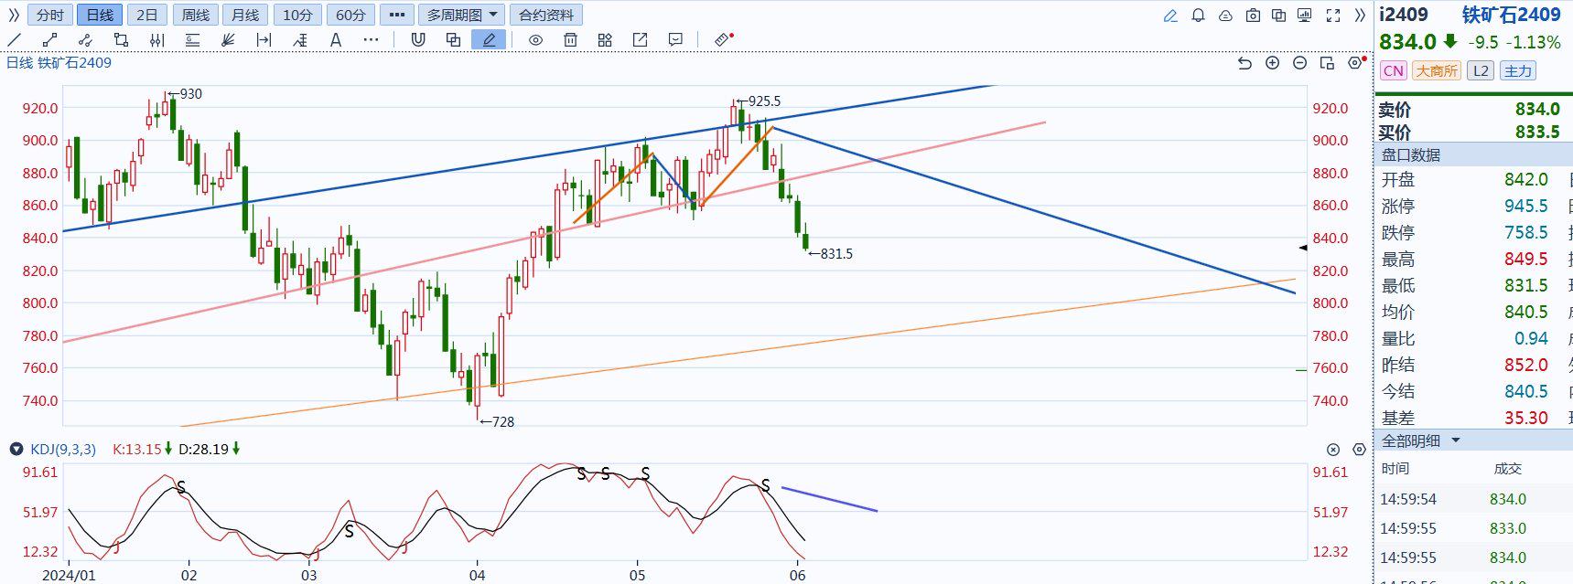Click the 主力 main contract tag

tap(1518, 71)
